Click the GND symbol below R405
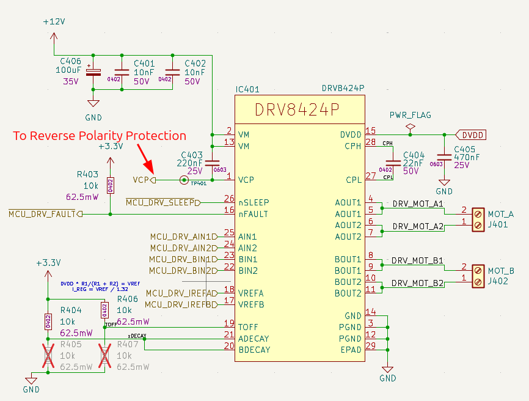The height and width of the screenshot is (401, 529). 31,381
